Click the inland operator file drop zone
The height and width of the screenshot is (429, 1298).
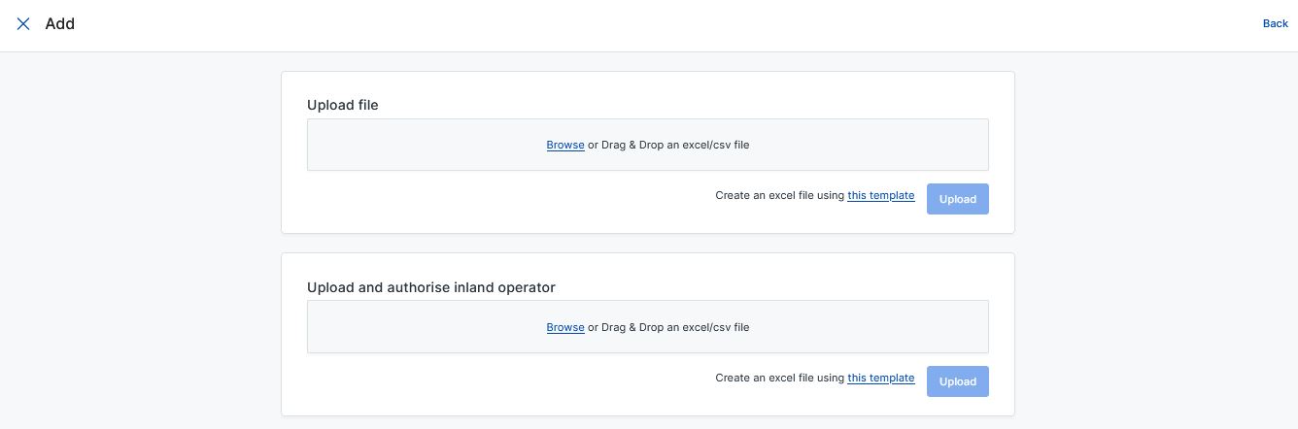tap(647, 327)
